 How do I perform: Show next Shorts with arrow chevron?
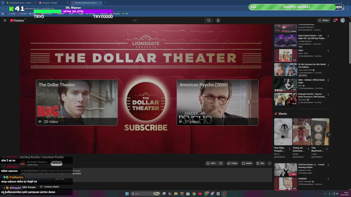(x=329, y=135)
